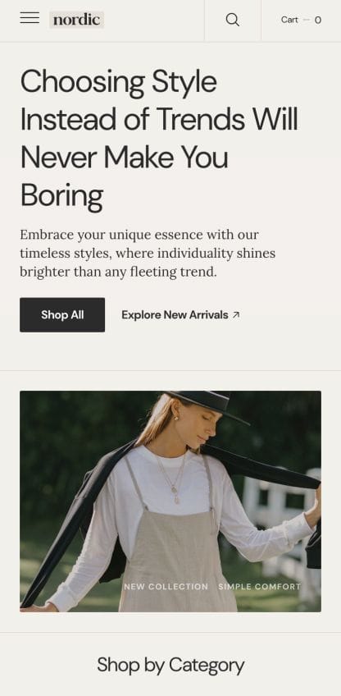Open the Cart text link

pyautogui.click(x=289, y=20)
